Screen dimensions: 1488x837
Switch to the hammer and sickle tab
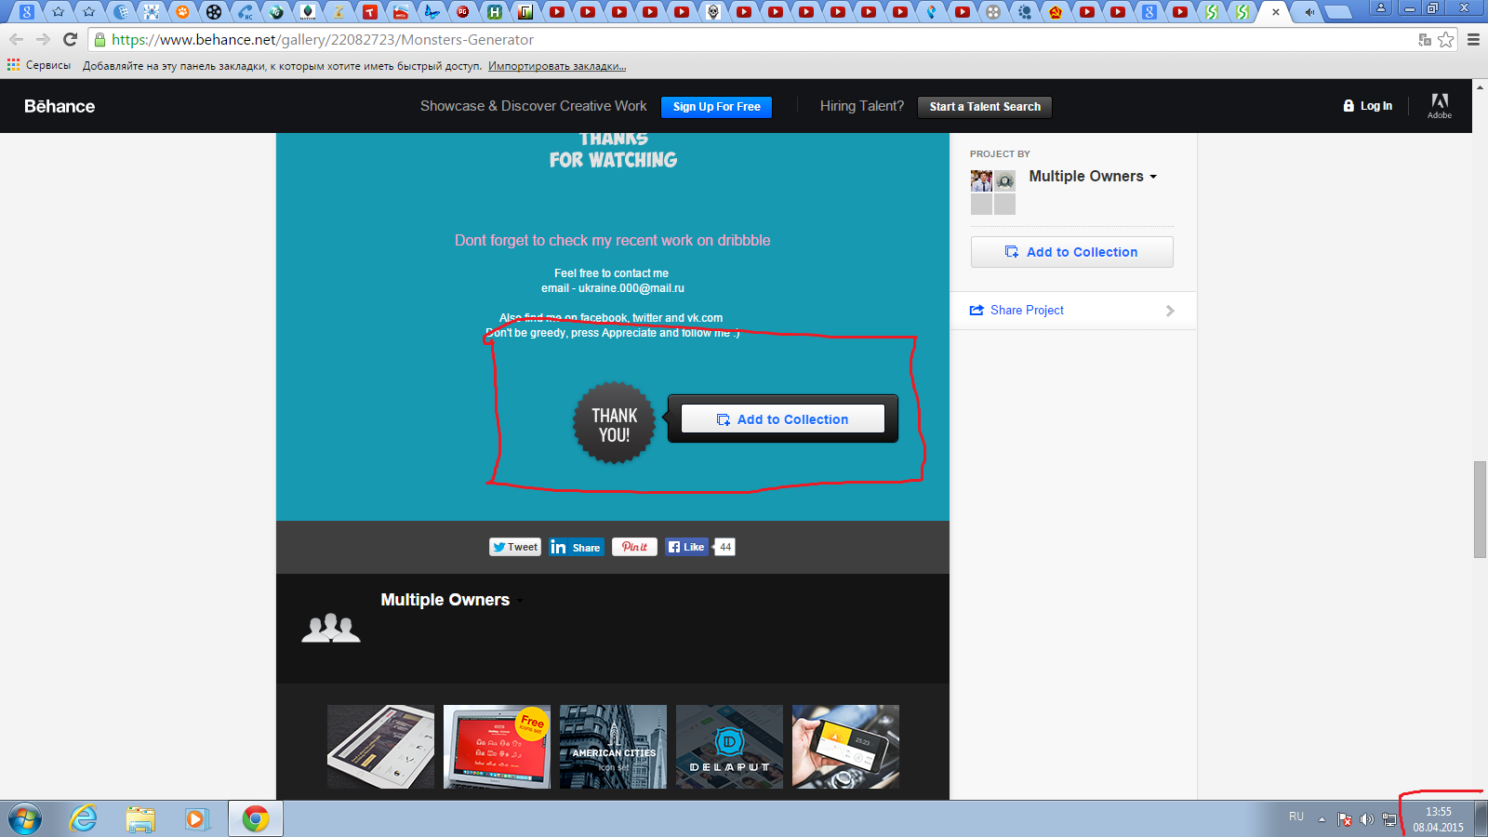point(1056,12)
